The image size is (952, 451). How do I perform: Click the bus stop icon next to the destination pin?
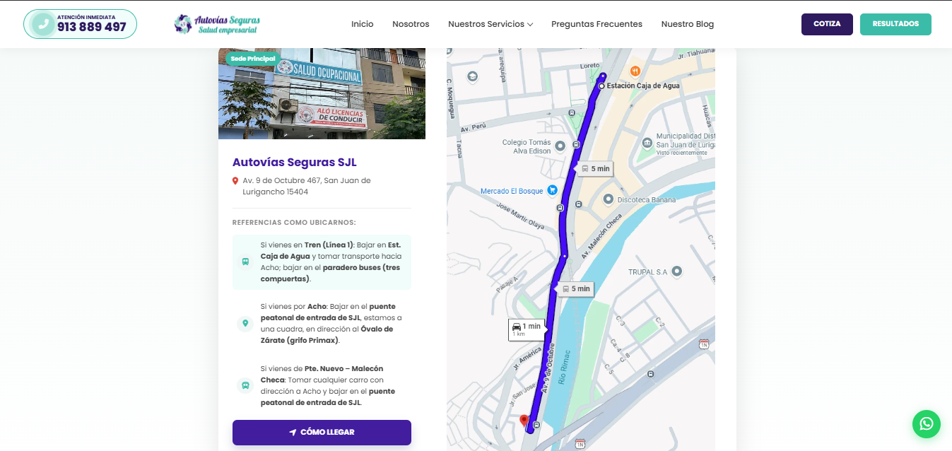click(x=537, y=425)
